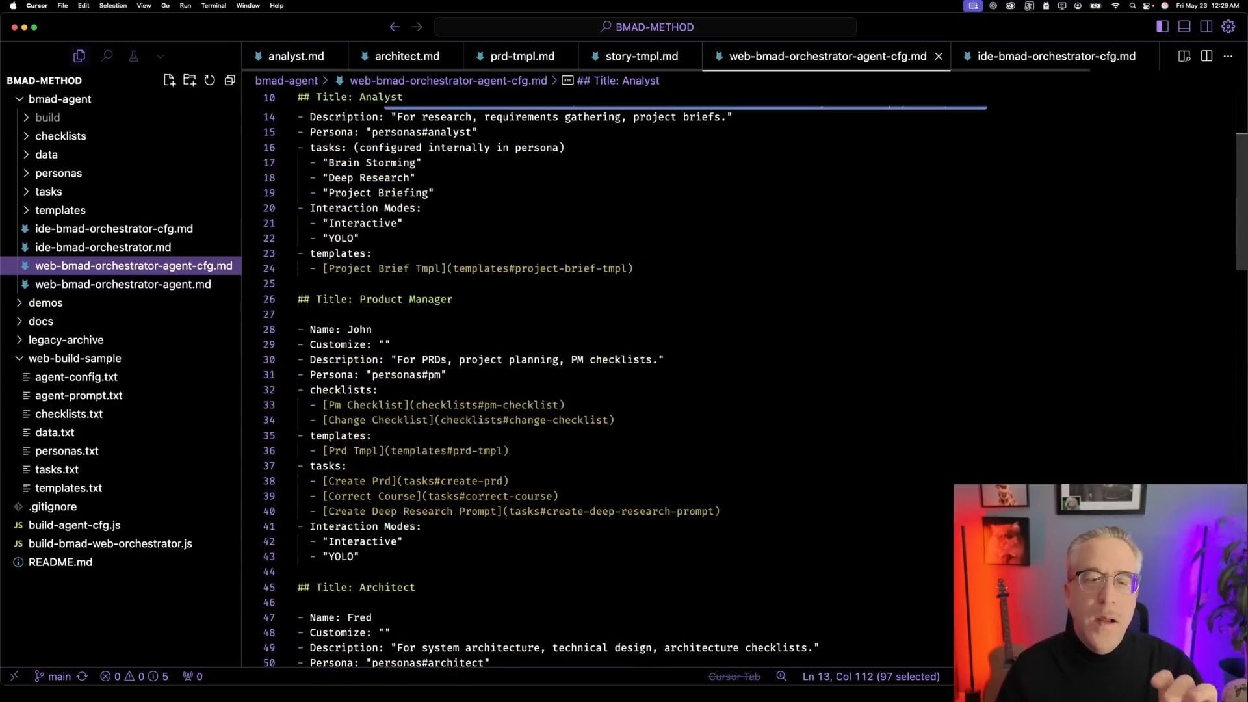
Task: Expand the personas folder
Action: tap(58, 173)
